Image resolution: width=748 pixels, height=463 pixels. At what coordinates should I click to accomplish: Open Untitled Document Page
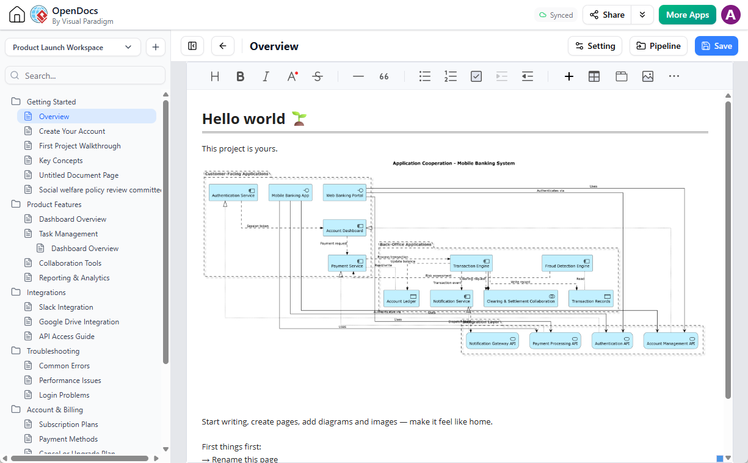[x=79, y=175]
